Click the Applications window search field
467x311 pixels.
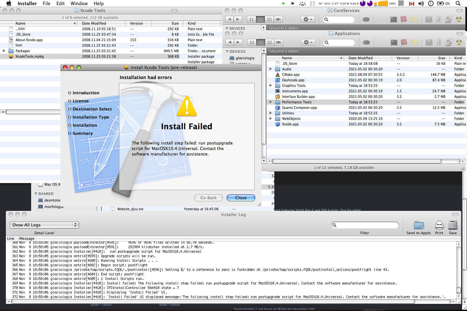(x=339, y=42)
